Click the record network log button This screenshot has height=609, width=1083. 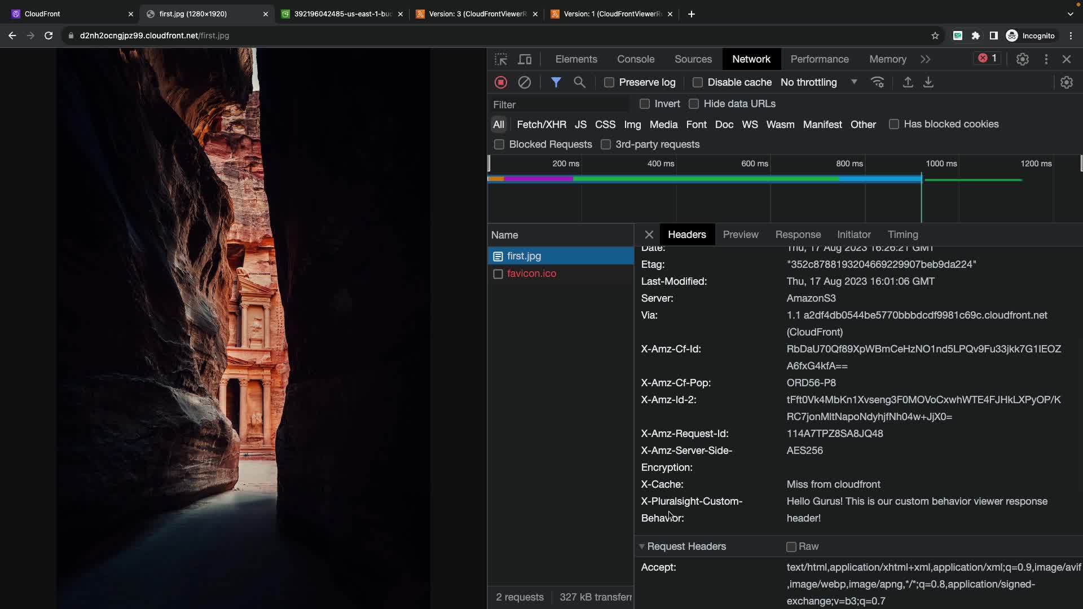click(500, 82)
